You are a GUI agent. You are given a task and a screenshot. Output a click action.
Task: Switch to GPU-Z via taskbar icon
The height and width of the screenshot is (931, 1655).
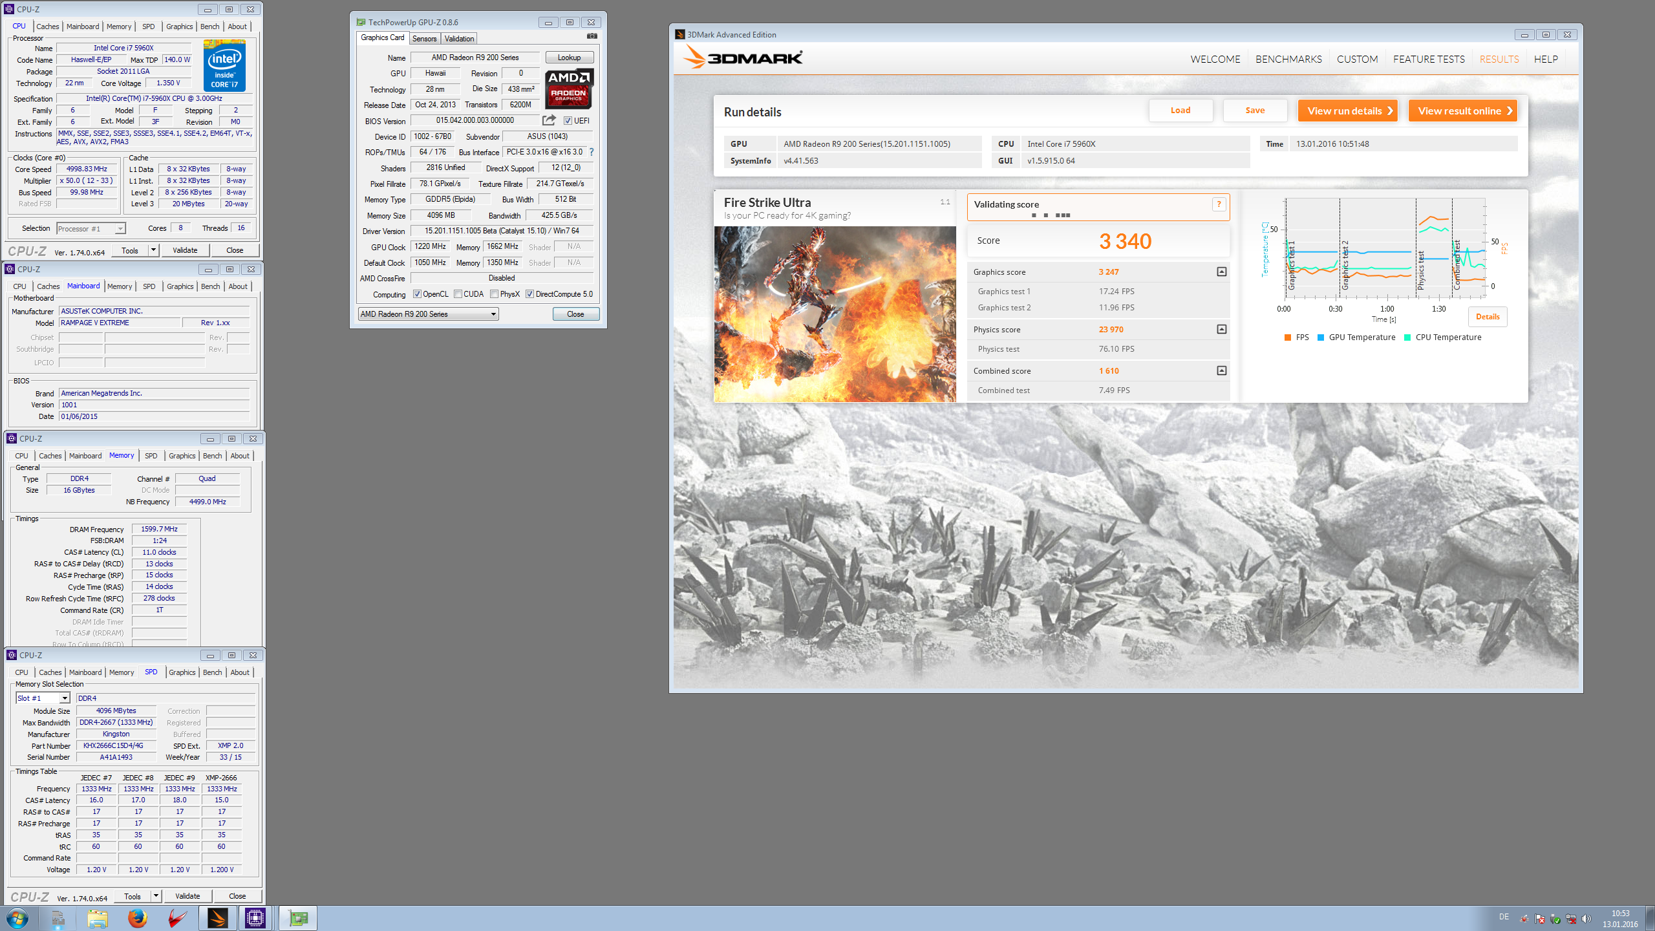tap(297, 918)
